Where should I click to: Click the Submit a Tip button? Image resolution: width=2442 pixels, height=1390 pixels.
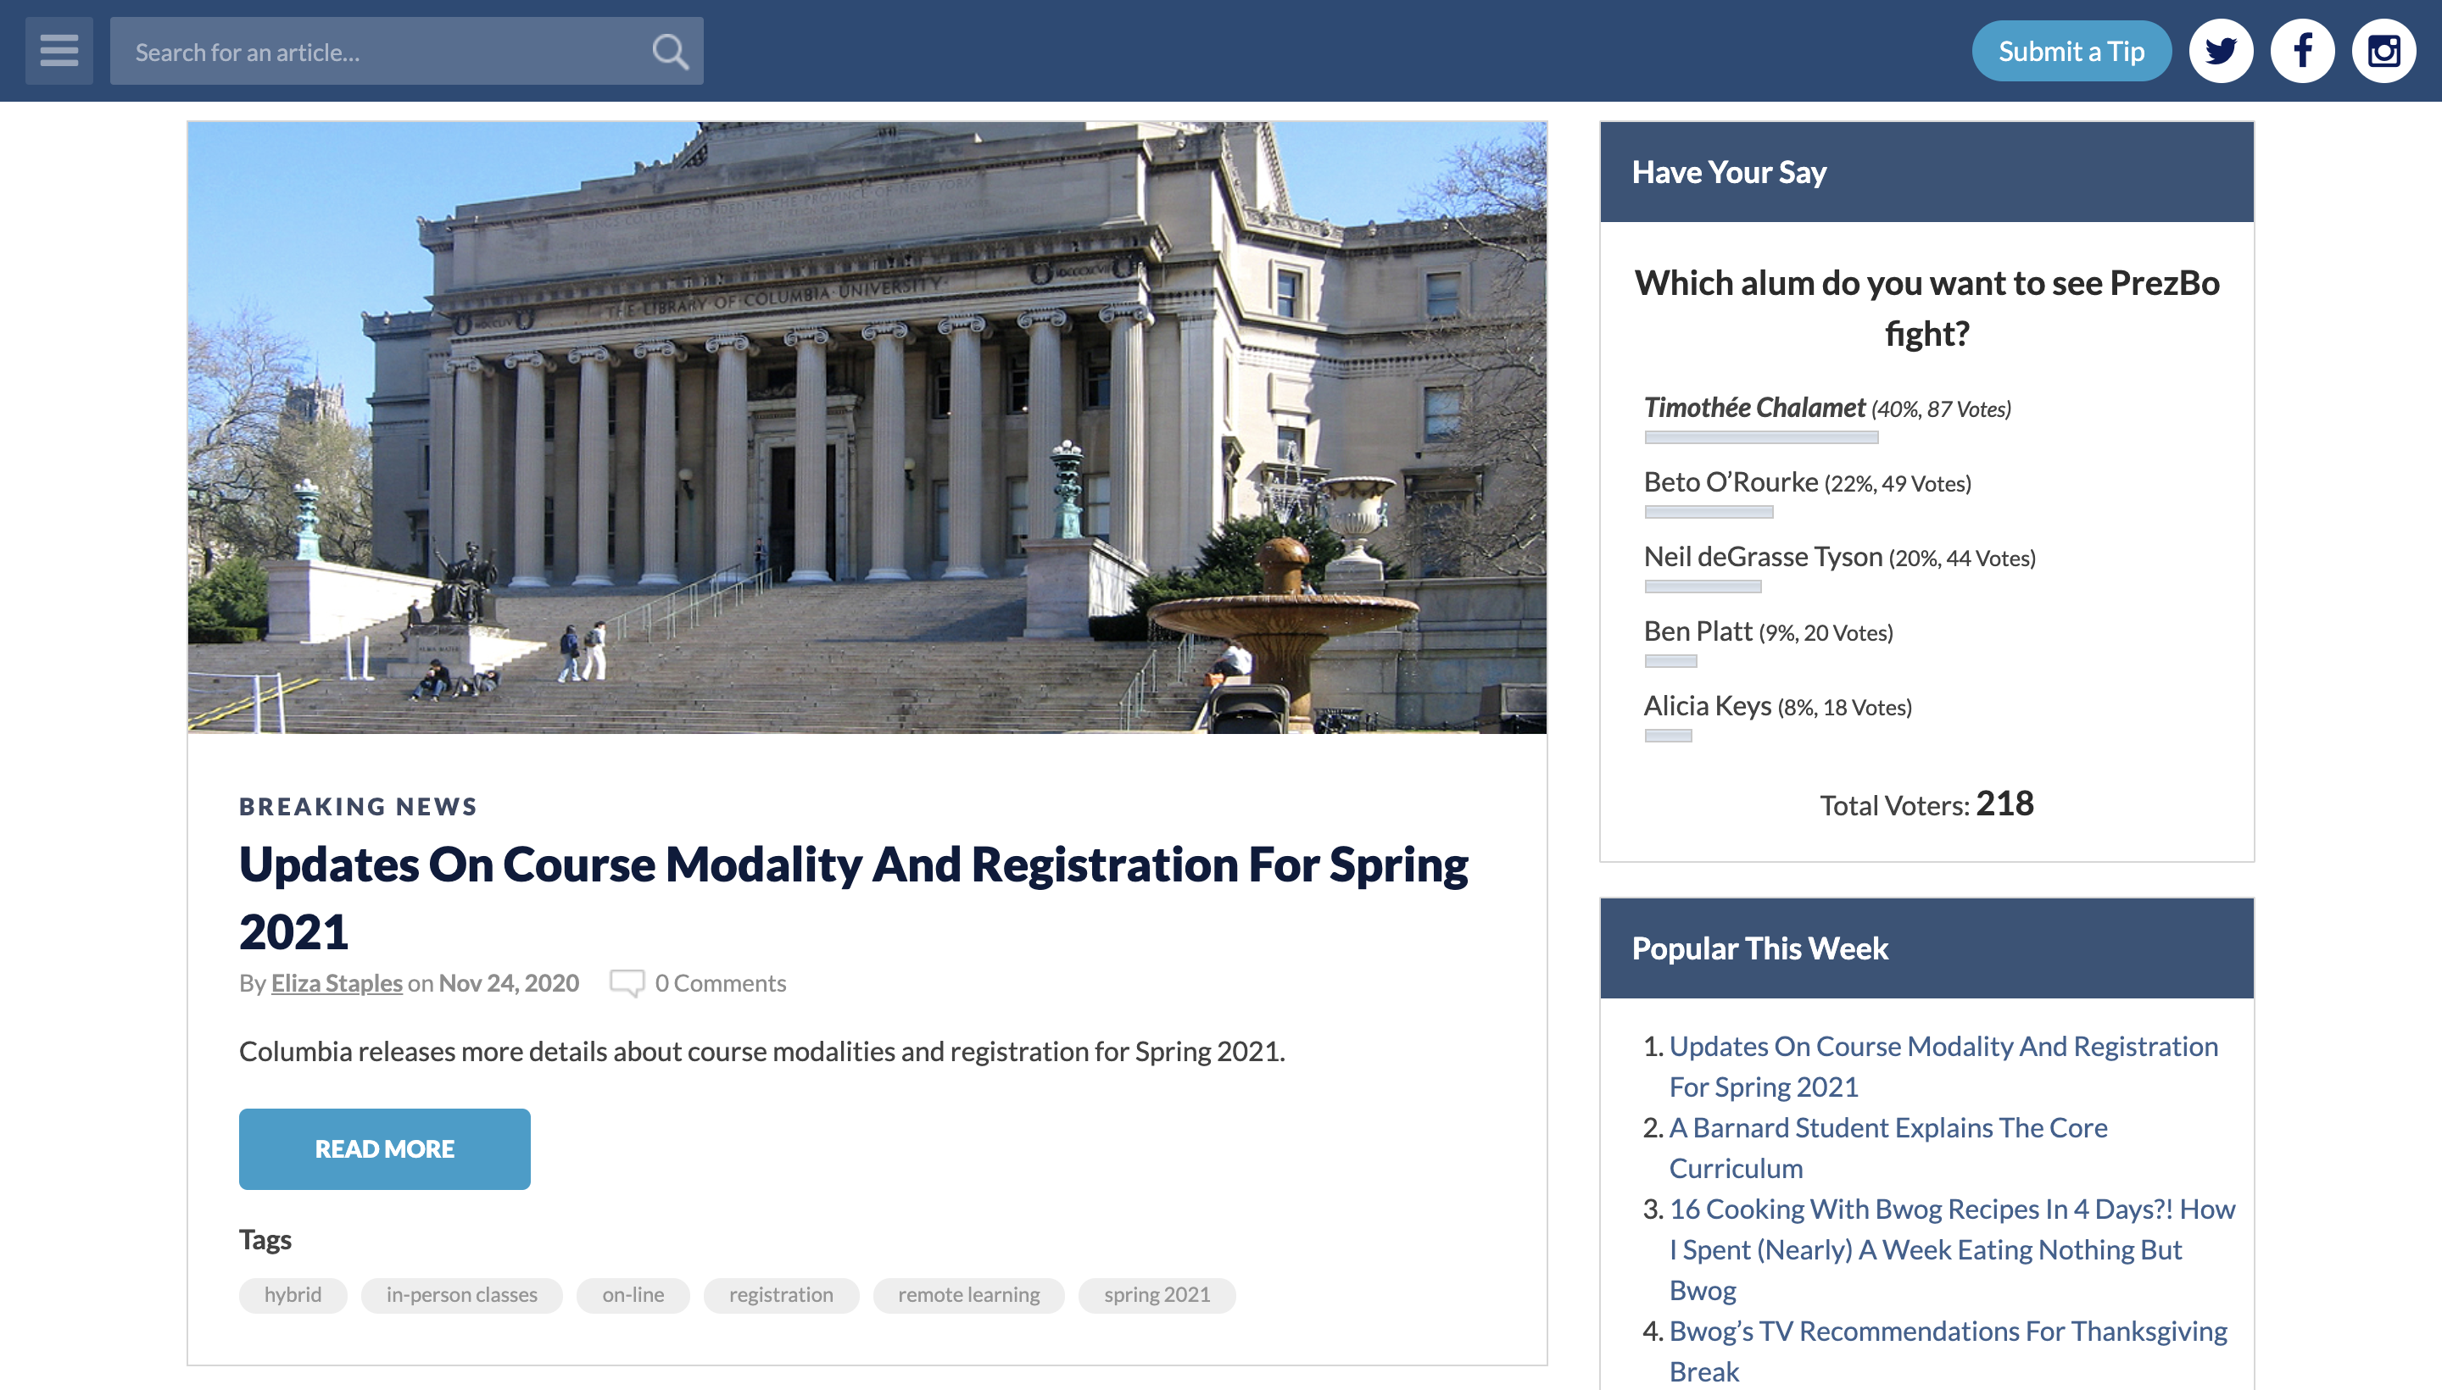tap(2071, 51)
